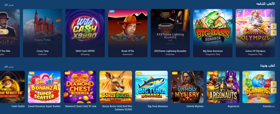280x114 pixels.
Task: Click the favorite star on the Nile game
Action: point(17,12)
